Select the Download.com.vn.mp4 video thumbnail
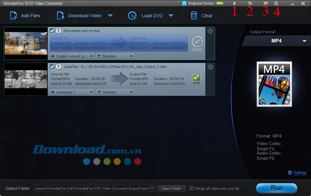The image size is (311, 196). [x=26, y=44]
